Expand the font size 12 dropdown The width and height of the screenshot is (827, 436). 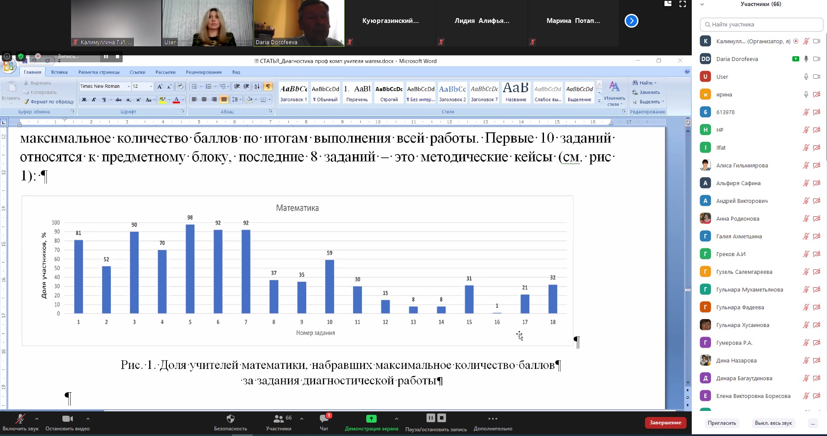pos(151,87)
